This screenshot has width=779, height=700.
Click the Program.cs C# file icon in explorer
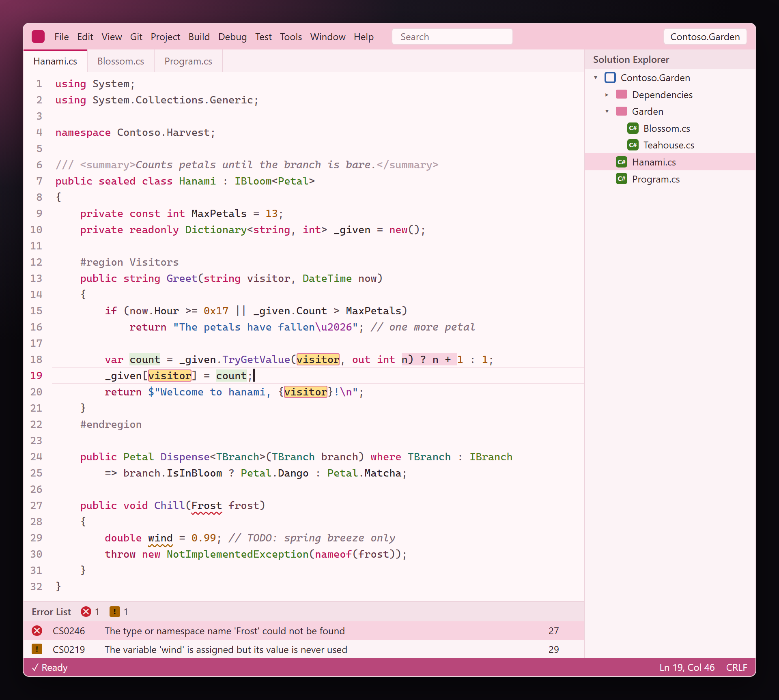621,179
